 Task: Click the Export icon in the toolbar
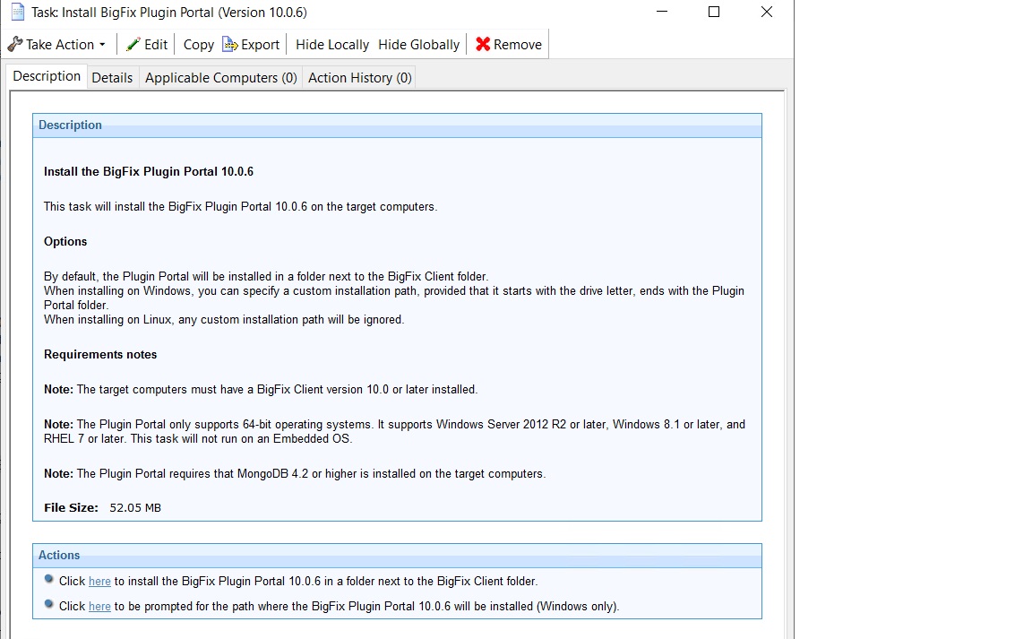[230, 44]
